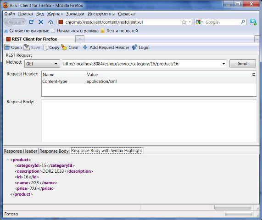Screen dimensions: 262x220
Task: Switch to the Response Body tab
Action: (54, 151)
